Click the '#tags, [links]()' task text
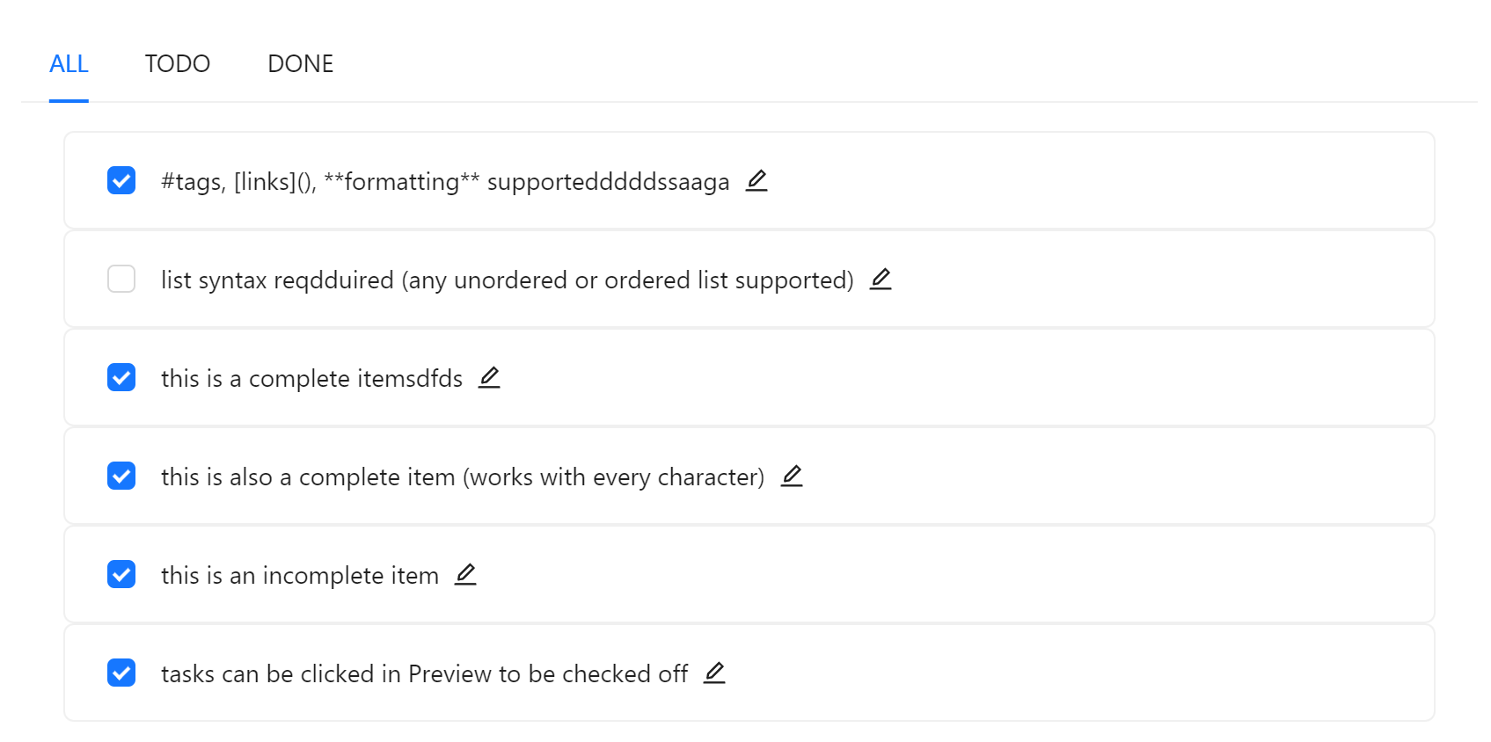 point(445,181)
